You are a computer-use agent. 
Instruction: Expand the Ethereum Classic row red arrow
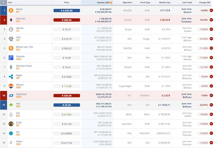211,67
